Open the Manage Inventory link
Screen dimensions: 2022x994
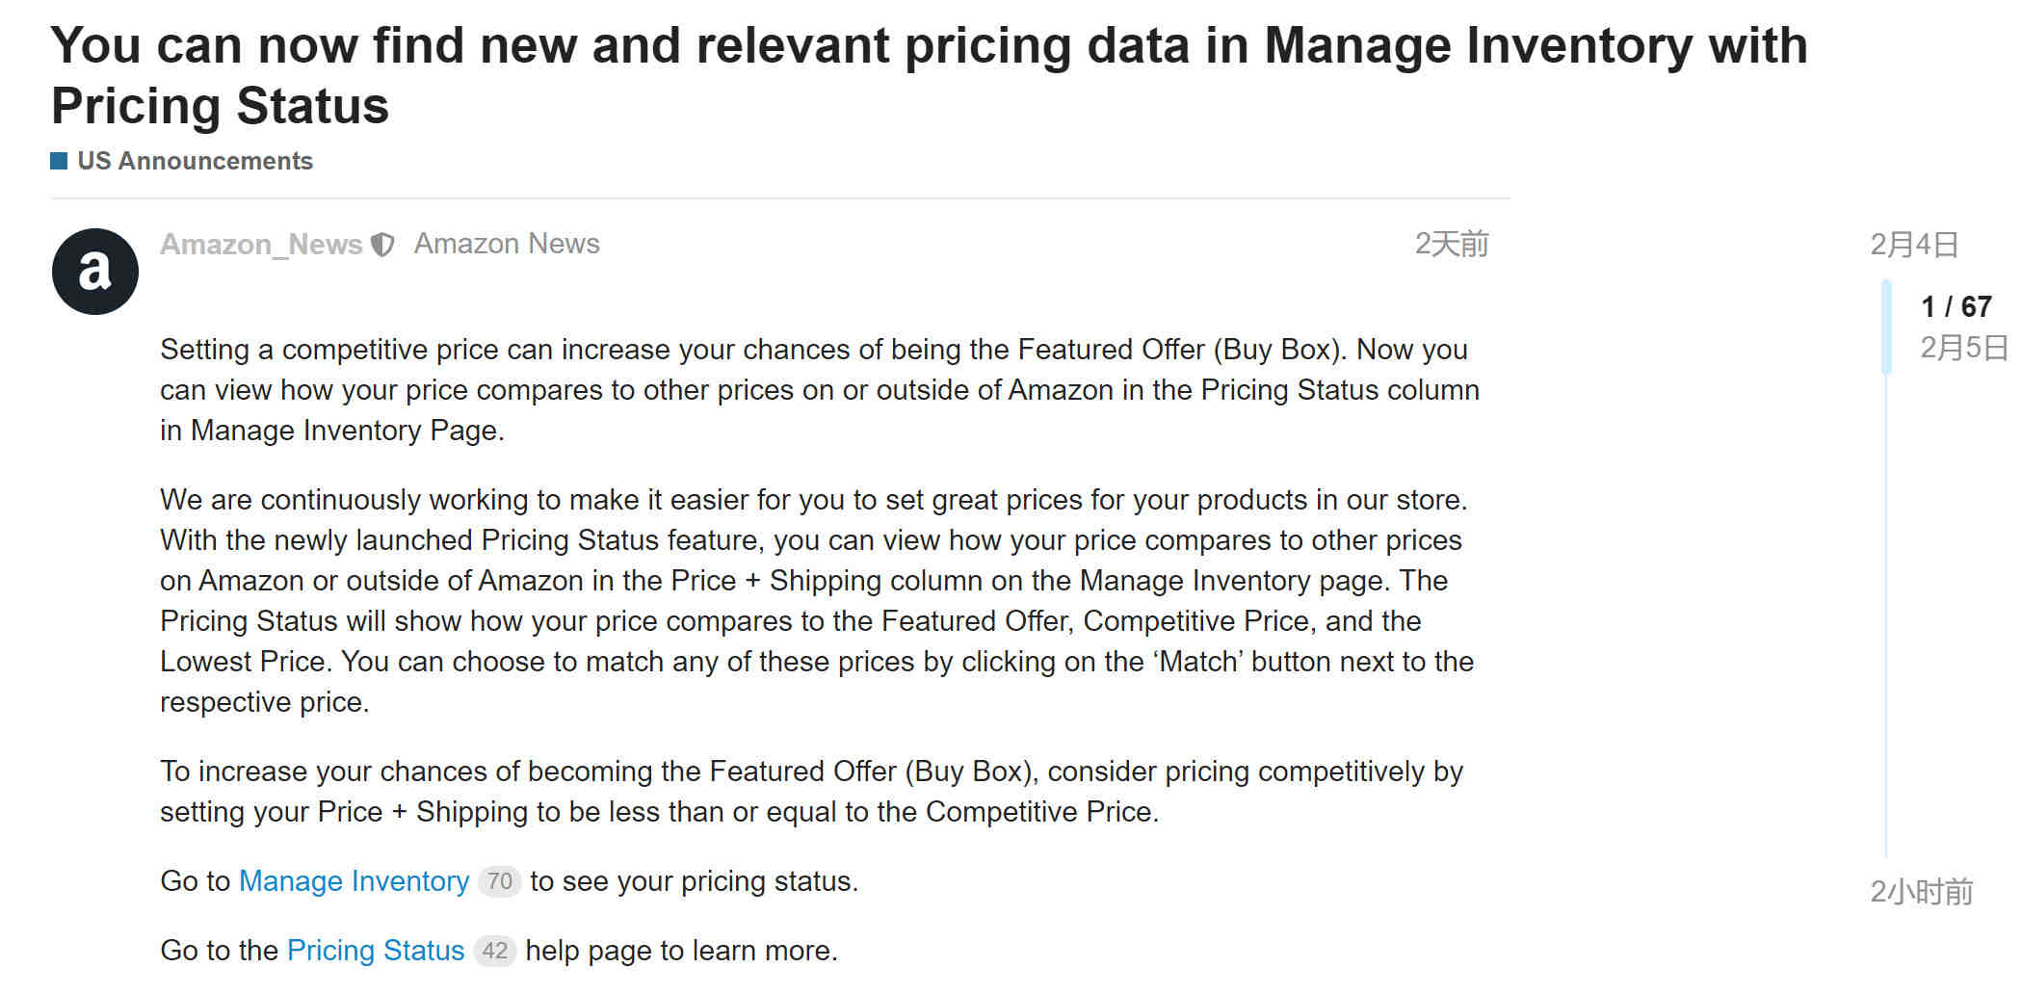(354, 881)
